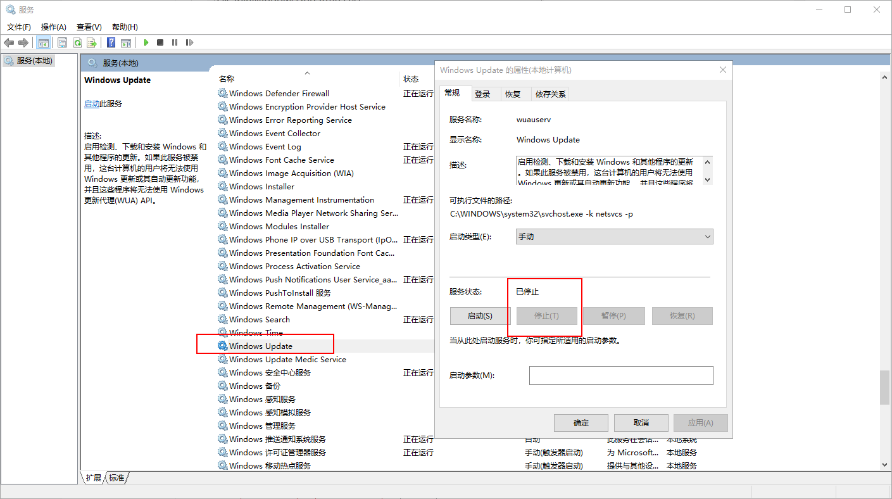
Task: Click the green Start Service play icon
Action: (146, 42)
